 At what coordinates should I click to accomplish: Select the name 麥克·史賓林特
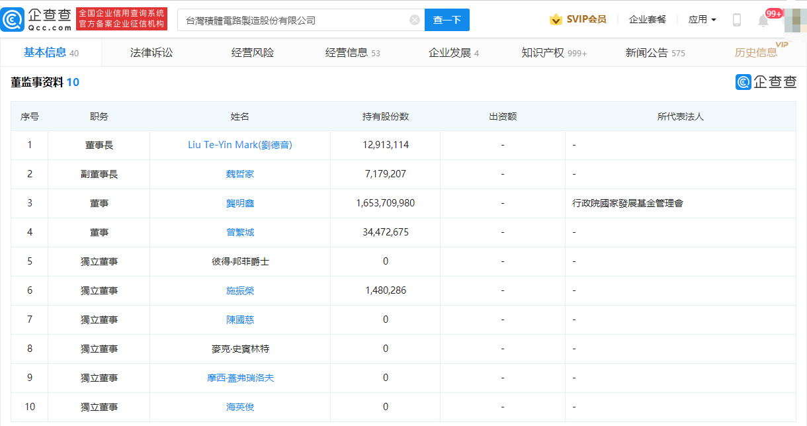click(x=240, y=349)
